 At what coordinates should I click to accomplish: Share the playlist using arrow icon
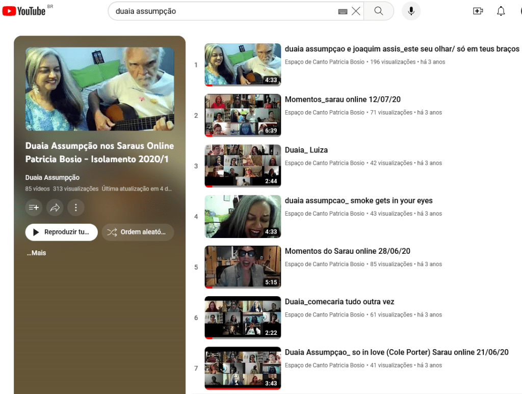pyautogui.click(x=55, y=207)
